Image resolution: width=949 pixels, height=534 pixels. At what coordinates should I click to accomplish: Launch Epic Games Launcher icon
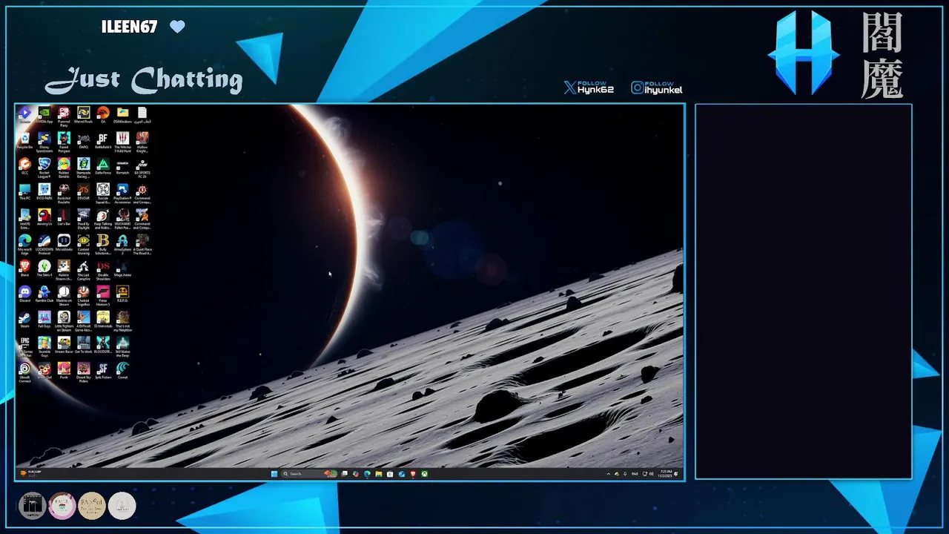[24, 347]
